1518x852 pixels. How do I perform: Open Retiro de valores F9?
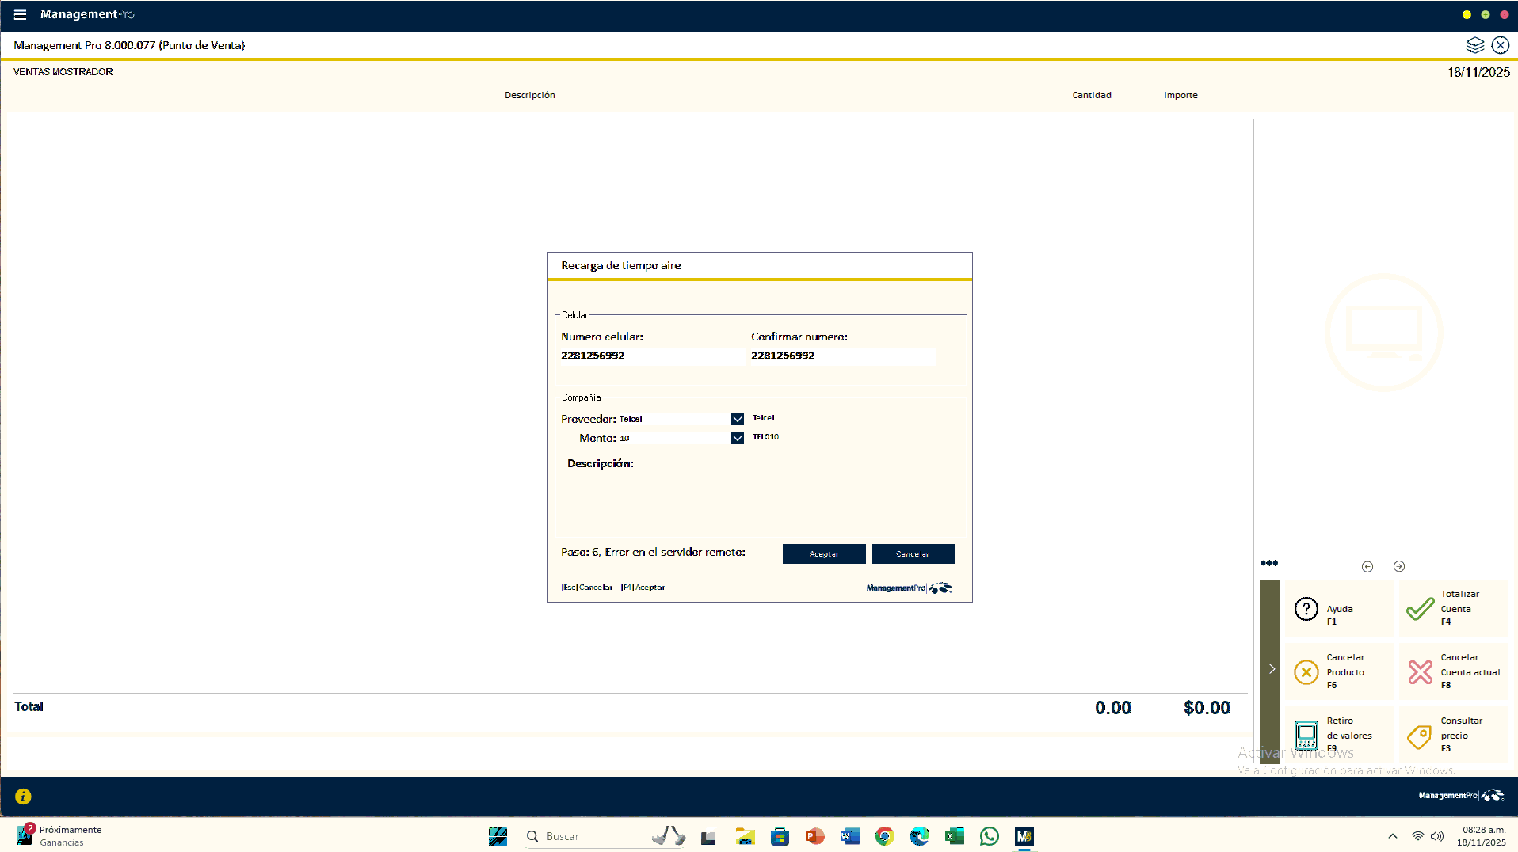click(1306, 736)
